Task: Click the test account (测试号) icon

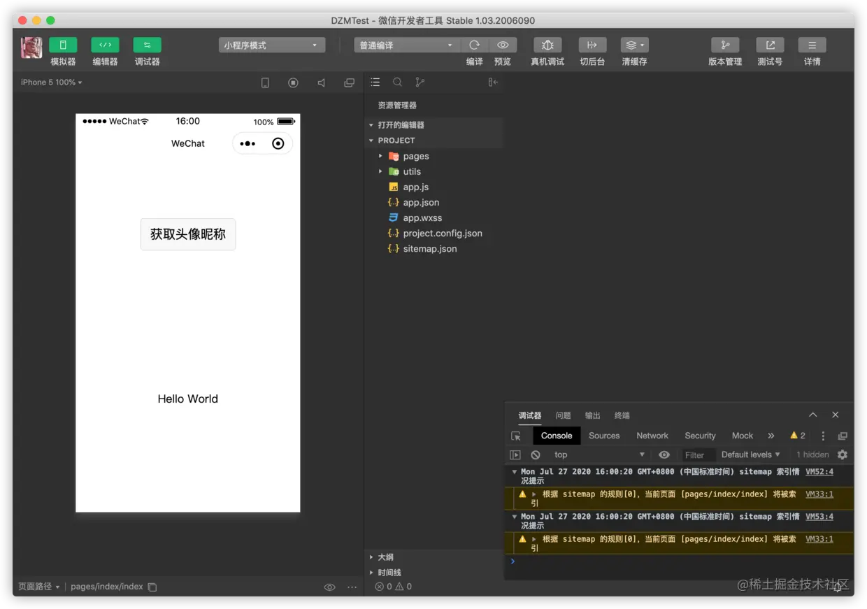Action: point(770,45)
